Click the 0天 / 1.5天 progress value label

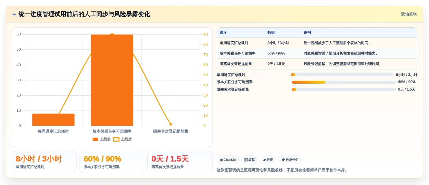(407, 89)
